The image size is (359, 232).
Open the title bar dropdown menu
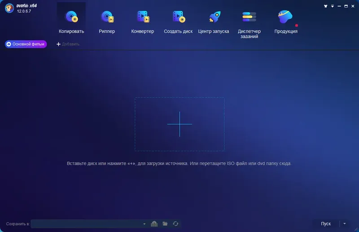332,6
